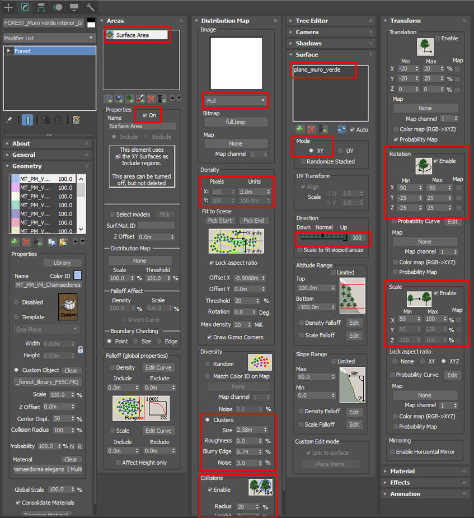
Task: Click red X to delete geometry item
Action: click(26, 242)
